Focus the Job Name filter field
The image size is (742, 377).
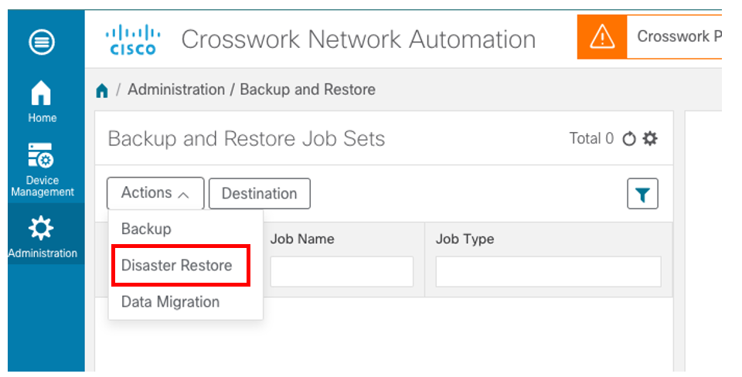click(x=342, y=271)
